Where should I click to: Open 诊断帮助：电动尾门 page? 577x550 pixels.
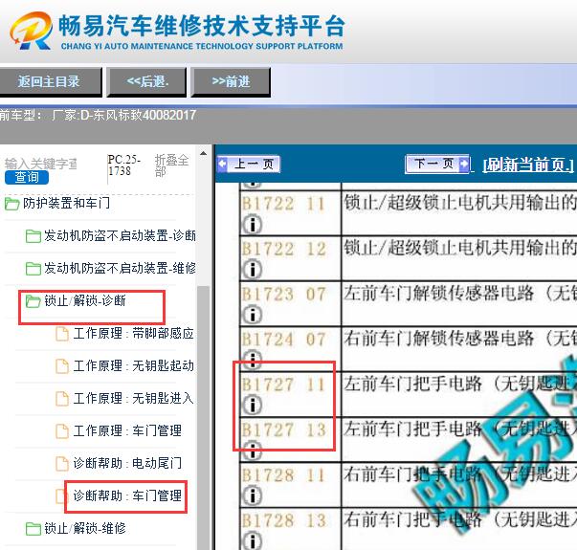[x=127, y=464]
